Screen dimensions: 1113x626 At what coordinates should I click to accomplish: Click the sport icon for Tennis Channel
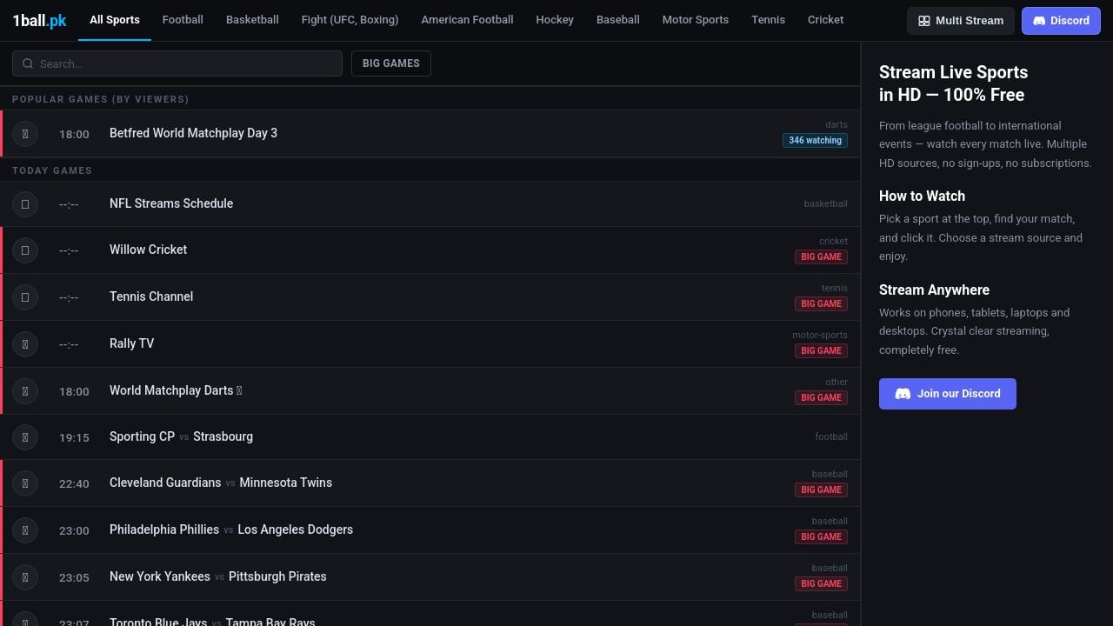[25, 297]
